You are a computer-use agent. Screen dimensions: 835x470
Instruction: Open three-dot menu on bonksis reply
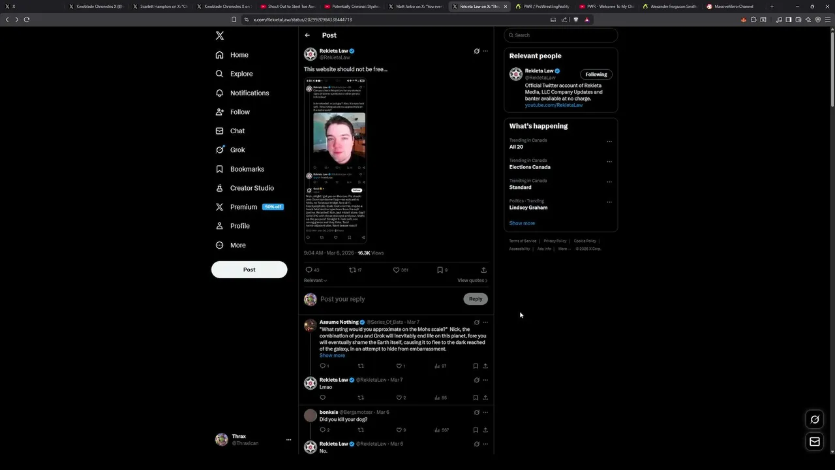[485, 413]
